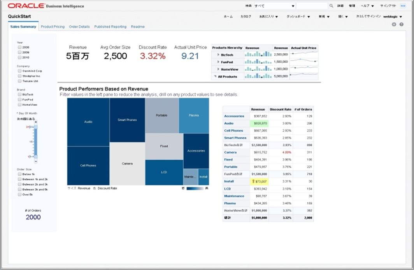The height and width of the screenshot is (270, 414).
Task: Click the warning icon in the Install revenue cell
Action: click(253, 181)
